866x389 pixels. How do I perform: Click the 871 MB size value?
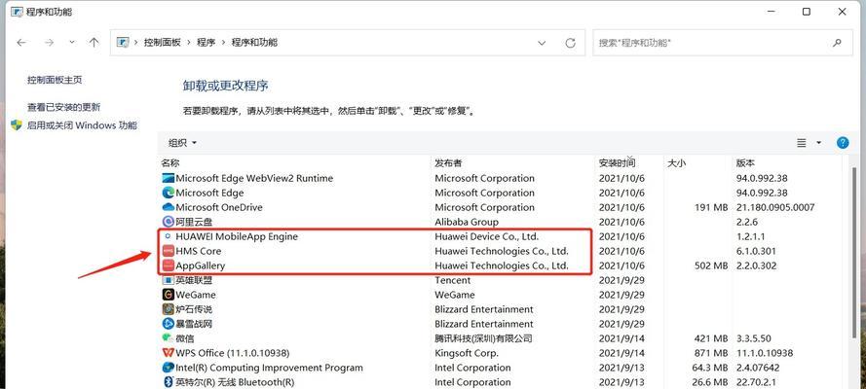(711, 353)
